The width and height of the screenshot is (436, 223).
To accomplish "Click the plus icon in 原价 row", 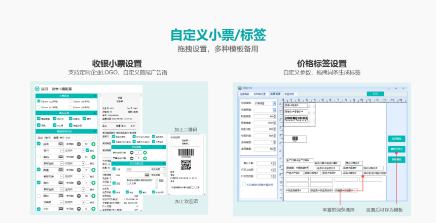I will (93, 196).
